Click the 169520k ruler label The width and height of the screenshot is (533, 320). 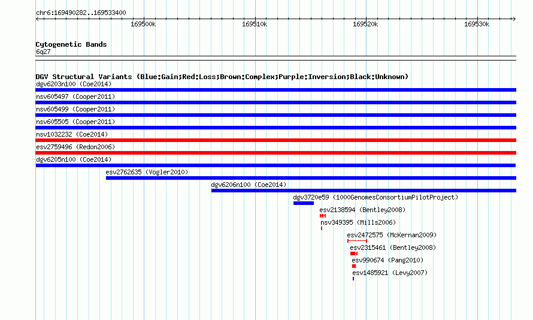365,24
